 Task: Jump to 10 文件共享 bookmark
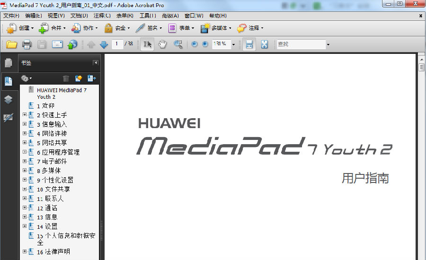[x=53, y=189]
